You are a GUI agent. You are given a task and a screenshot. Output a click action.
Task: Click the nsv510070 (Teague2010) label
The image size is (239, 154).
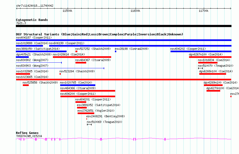pos(216,66)
